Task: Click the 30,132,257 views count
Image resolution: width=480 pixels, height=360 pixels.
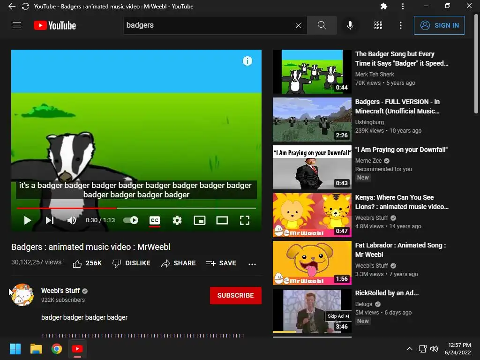Action: click(x=36, y=262)
